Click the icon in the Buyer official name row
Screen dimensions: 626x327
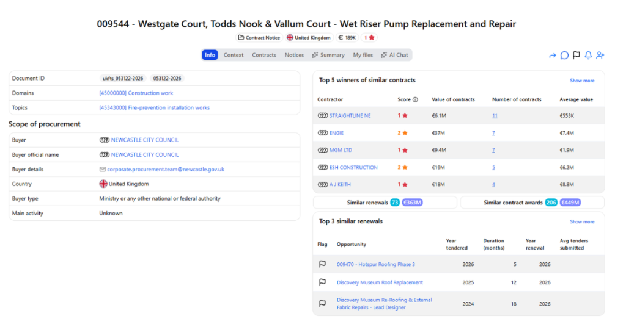[x=104, y=154]
